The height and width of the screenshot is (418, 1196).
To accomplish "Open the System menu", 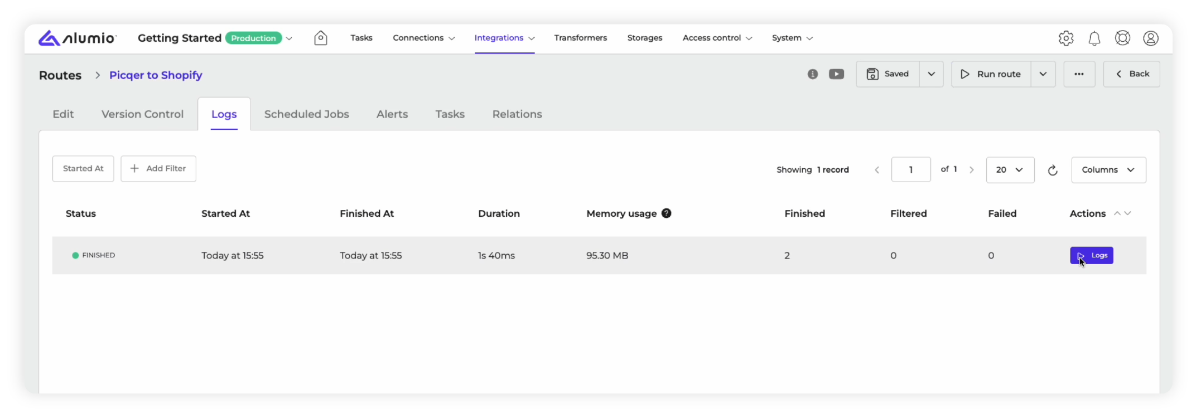I will [792, 38].
